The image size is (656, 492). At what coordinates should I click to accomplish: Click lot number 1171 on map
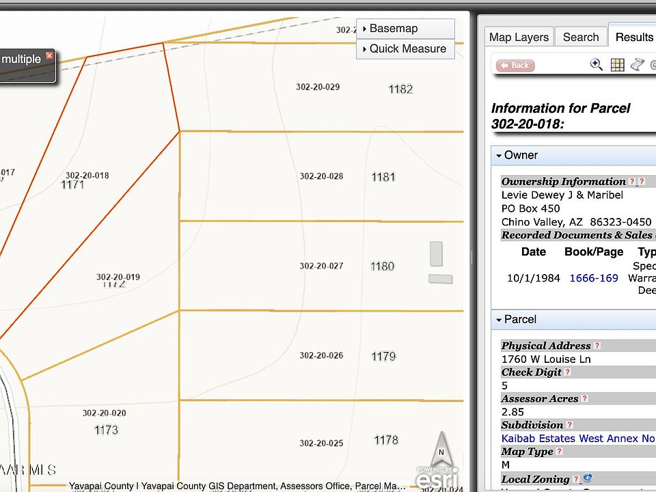pyautogui.click(x=73, y=184)
